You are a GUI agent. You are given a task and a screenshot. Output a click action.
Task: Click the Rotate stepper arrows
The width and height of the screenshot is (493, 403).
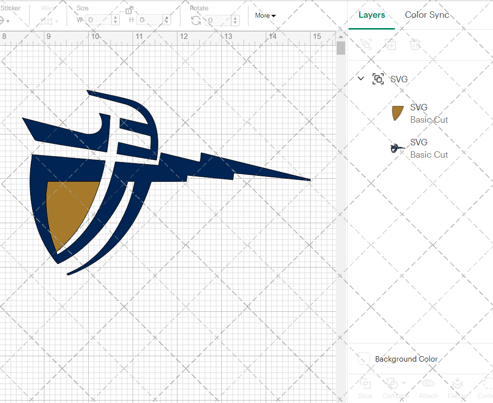pos(236,20)
